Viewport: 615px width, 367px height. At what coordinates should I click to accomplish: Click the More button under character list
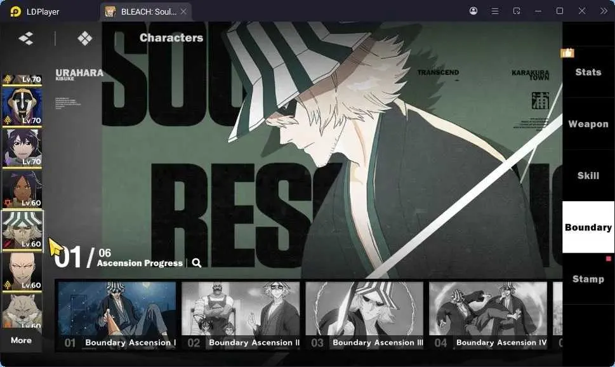tap(21, 340)
